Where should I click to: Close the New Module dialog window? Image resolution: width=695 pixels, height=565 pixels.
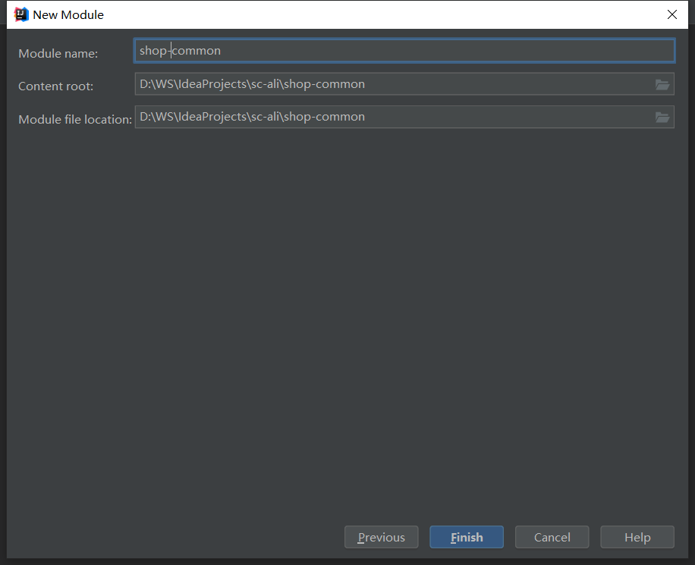[x=672, y=14]
